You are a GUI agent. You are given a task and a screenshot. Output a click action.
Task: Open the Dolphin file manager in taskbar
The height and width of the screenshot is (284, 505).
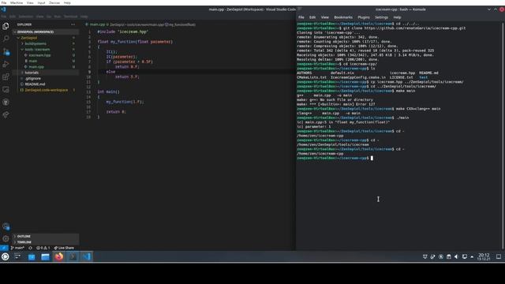click(45, 256)
